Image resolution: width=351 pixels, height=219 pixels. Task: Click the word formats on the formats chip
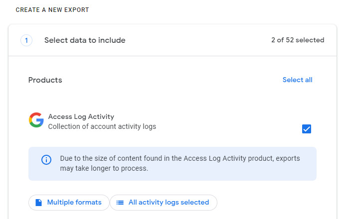click(x=88, y=203)
